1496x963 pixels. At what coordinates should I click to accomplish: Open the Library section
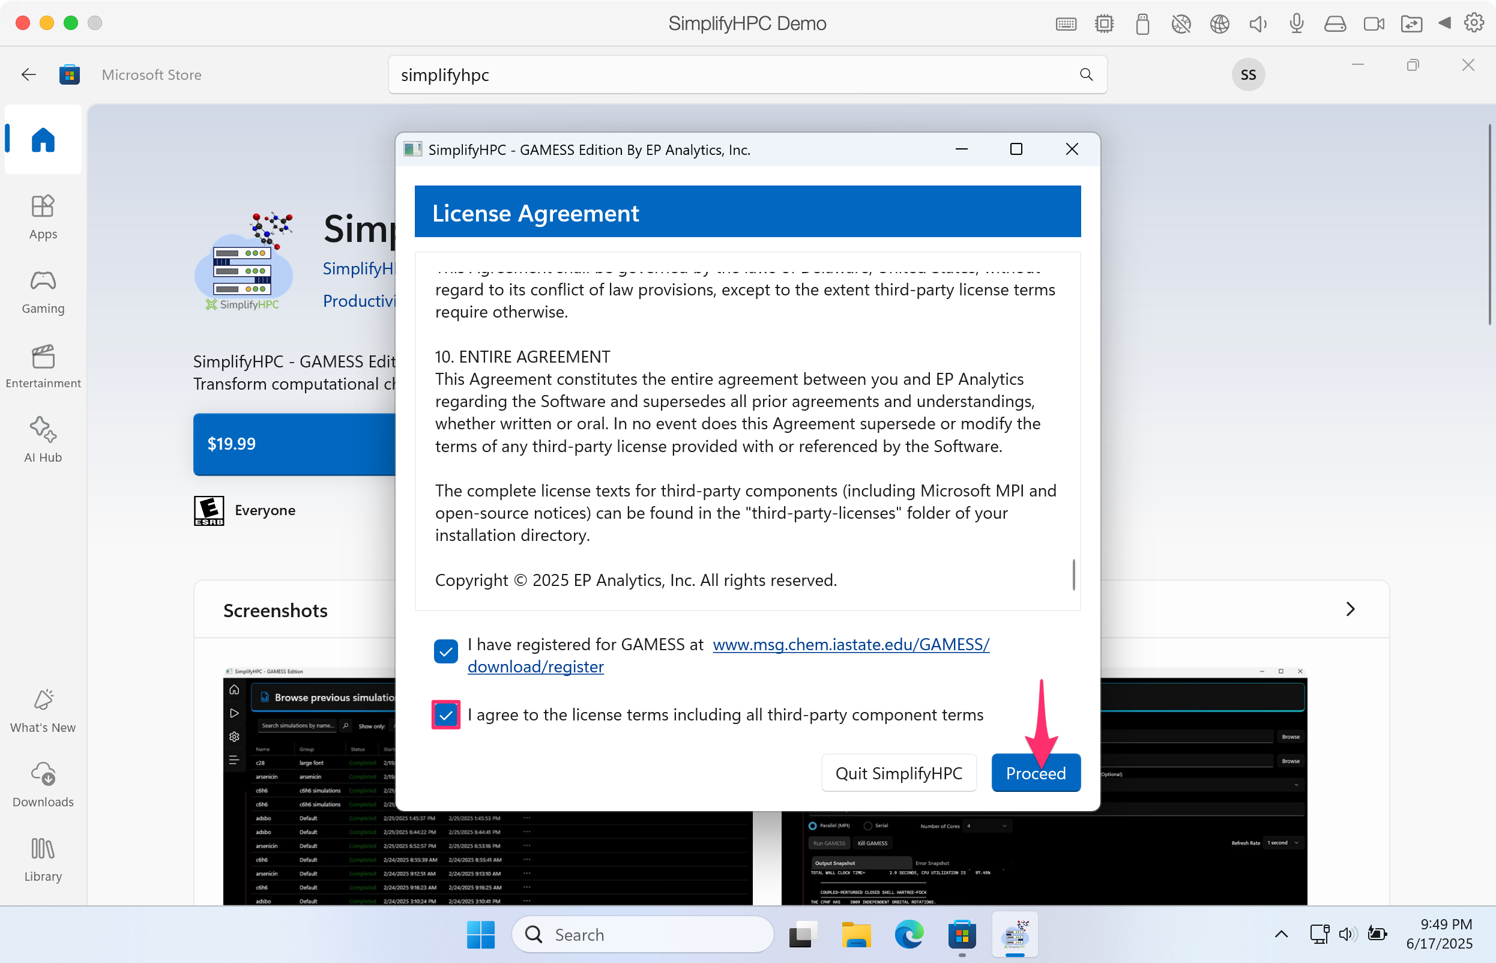tap(43, 859)
